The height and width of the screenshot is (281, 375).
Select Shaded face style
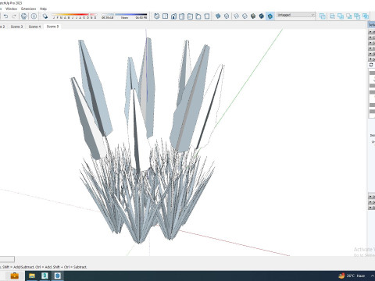(253, 16)
